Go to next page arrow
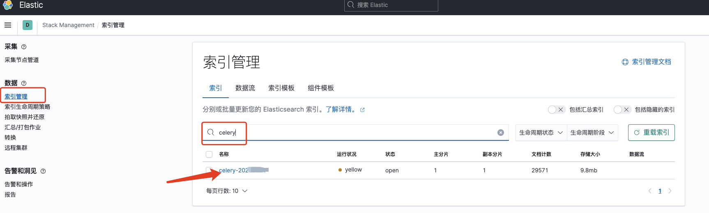Viewport: 709px width, 213px height. [670, 191]
